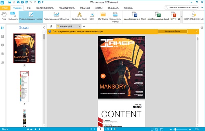Go to previous page arrow
Viewport: 205px width, 131px height.
coord(94,129)
